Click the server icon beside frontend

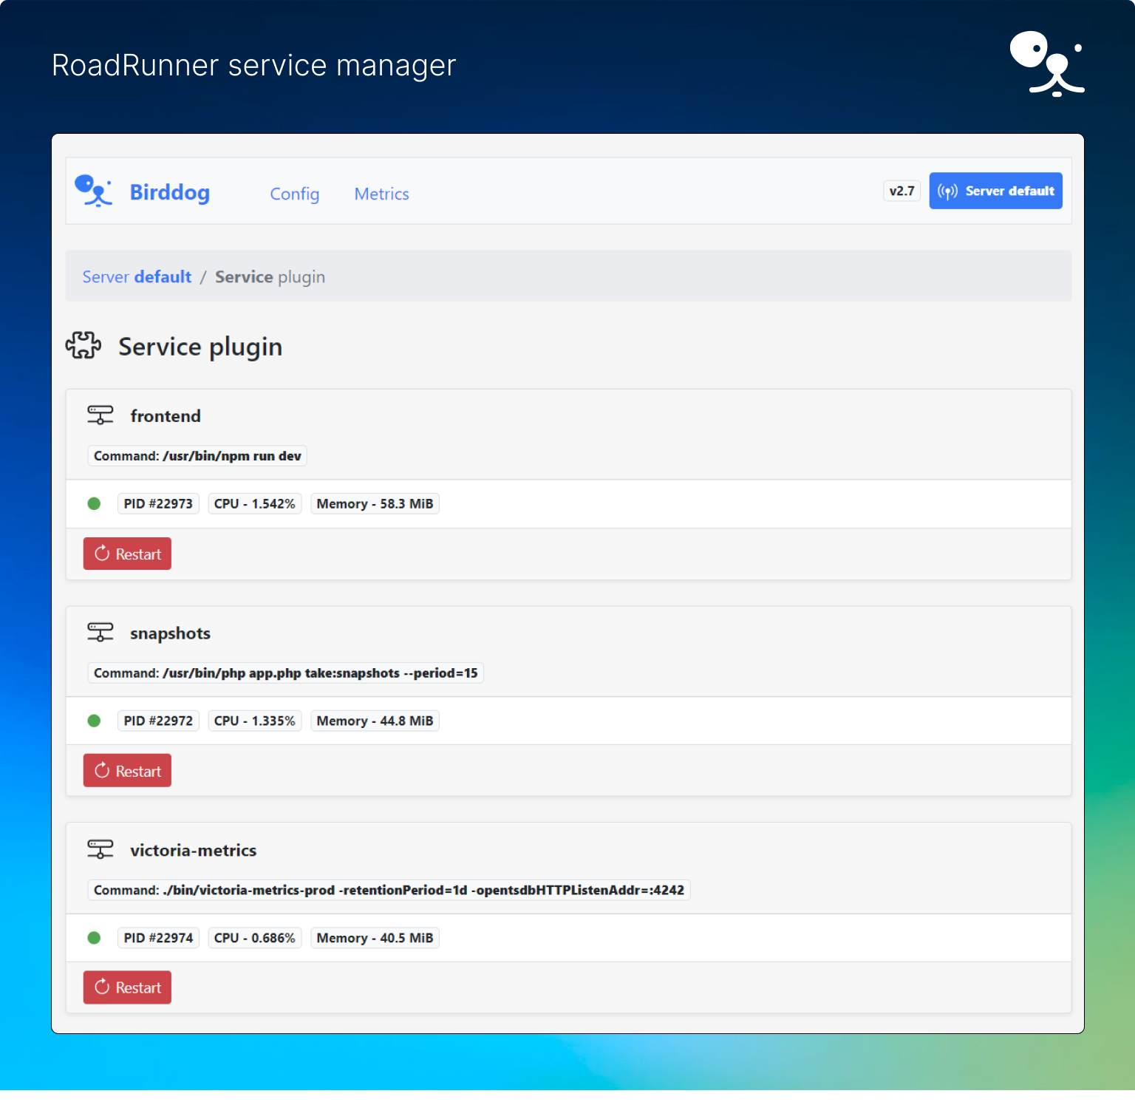tap(100, 415)
